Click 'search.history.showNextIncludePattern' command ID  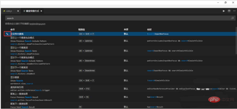tap(30, 64)
